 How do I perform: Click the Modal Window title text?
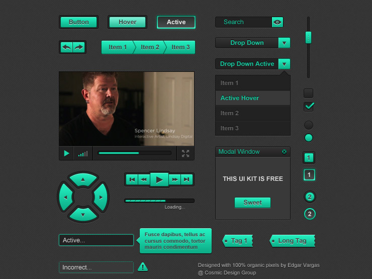(x=239, y=152)
